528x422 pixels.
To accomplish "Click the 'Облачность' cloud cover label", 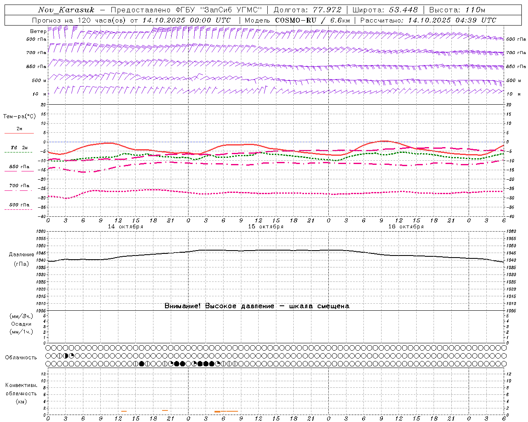I will click(21, 358).
